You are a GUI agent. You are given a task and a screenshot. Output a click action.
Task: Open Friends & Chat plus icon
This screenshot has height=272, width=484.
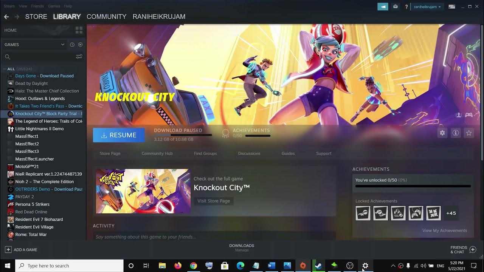coord(473,249)
